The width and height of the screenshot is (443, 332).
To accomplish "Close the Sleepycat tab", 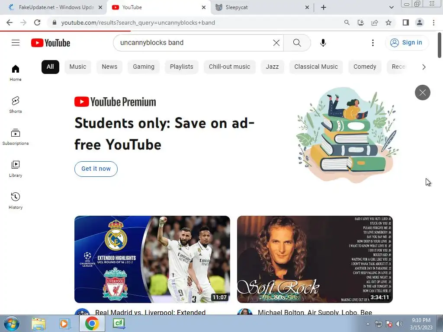I will [307, 8].
